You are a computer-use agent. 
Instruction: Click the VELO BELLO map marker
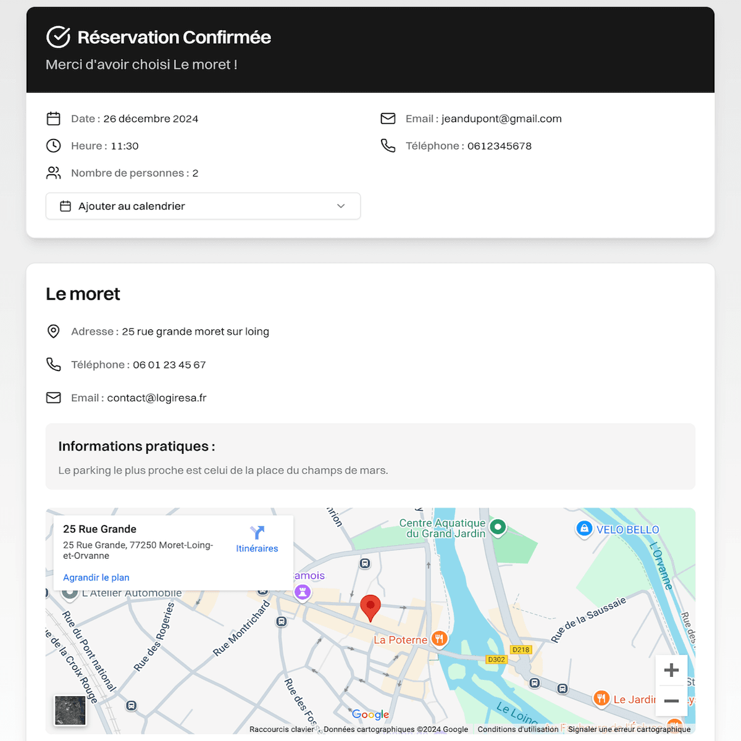(584, 529)
